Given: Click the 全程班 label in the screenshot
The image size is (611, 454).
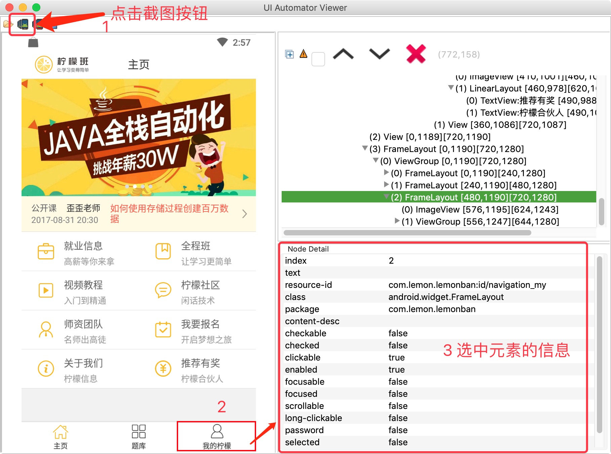Looking at the screenshot, I should (x=196, y=246).
